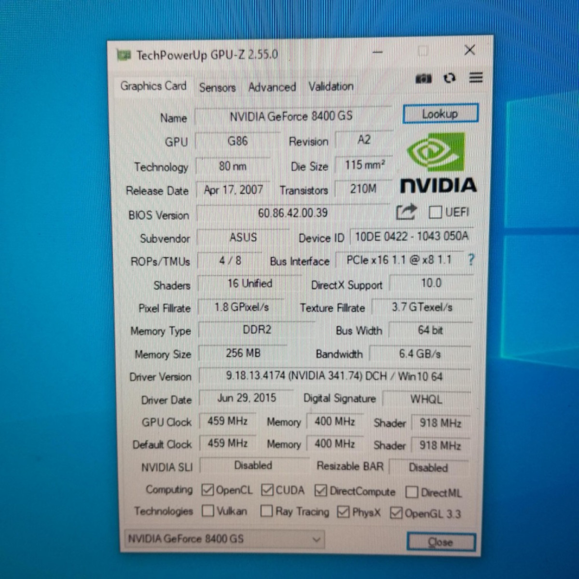The image size is (579, 579).
Task: Open the Validation tab
Action: coord(331,87)
